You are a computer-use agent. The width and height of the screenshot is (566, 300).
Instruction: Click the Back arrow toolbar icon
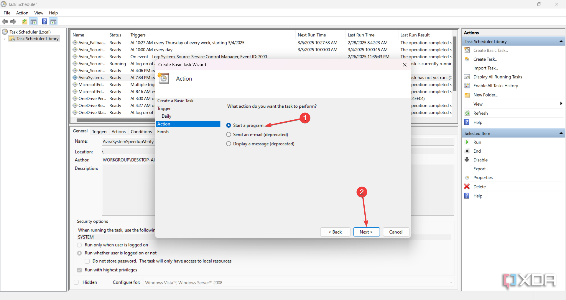[5, 22]
